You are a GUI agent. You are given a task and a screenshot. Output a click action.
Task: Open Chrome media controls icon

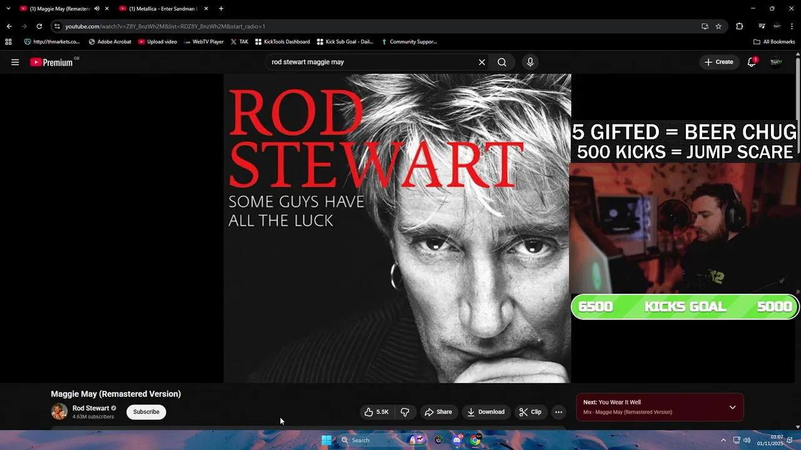(762, 26)
